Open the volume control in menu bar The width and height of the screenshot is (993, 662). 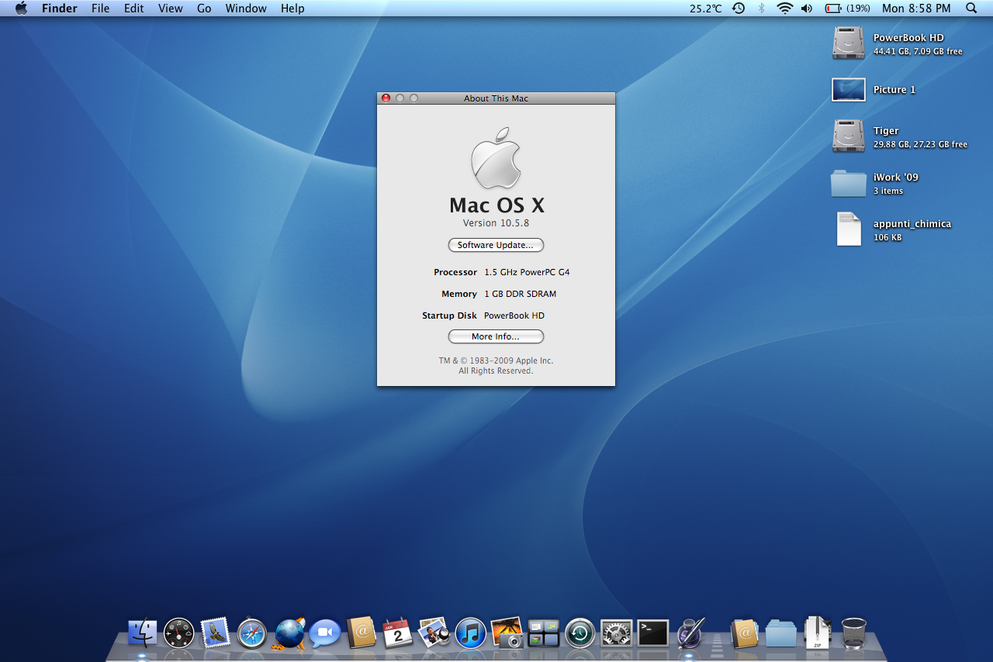coord(807,9)
